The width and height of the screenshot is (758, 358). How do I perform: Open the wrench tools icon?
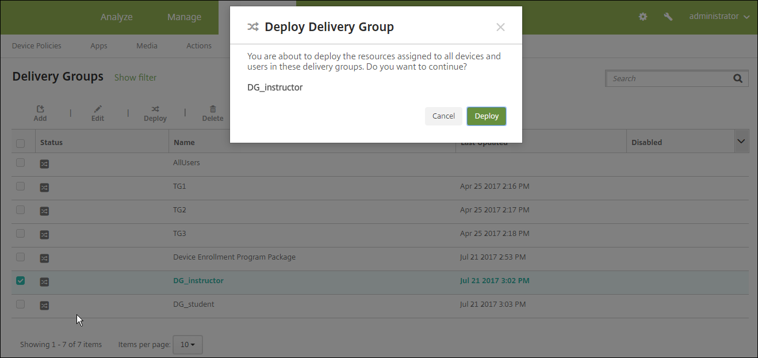668,17
